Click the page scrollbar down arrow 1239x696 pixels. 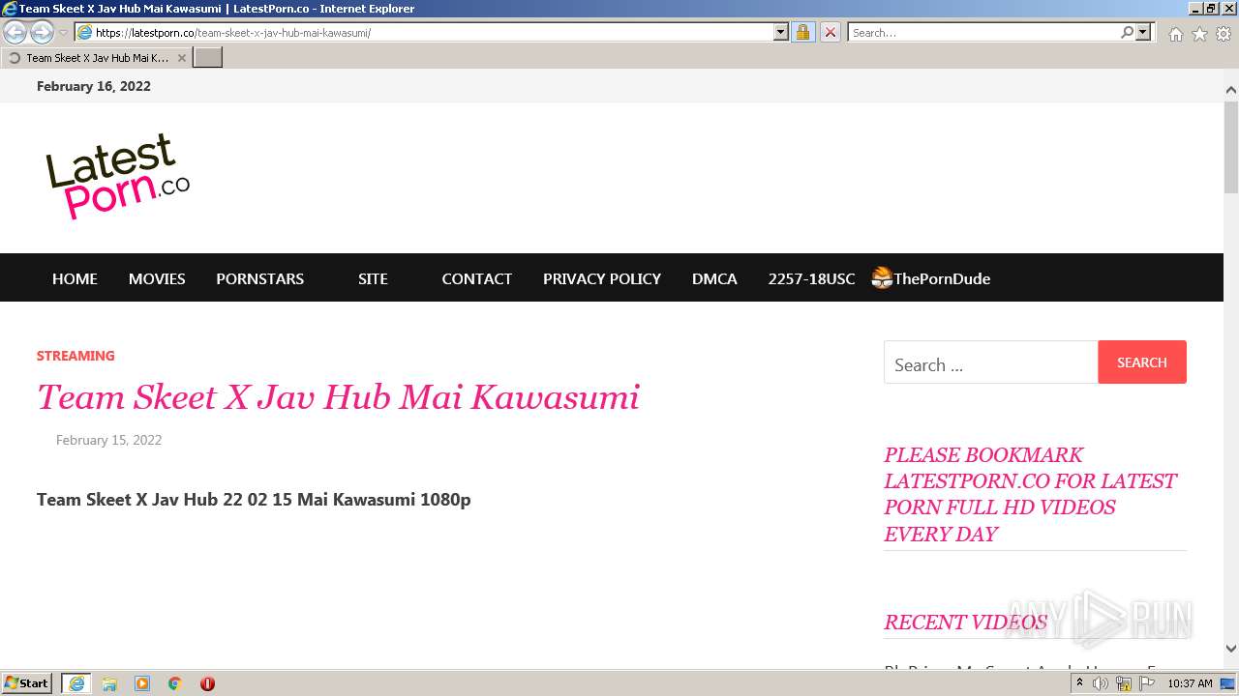click(x=1231, y=649)
